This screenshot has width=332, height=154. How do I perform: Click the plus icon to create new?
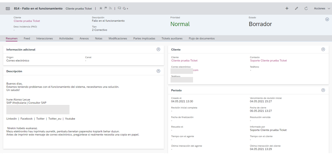point(287,8)
